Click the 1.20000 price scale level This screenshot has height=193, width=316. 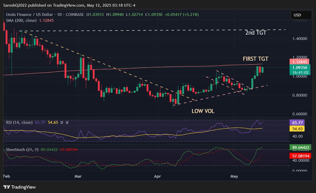coord(300,57)
